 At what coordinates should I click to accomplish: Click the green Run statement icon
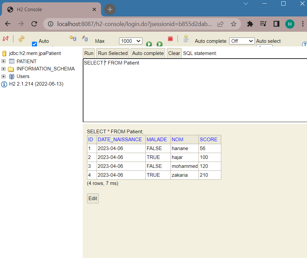click(149, 44)
